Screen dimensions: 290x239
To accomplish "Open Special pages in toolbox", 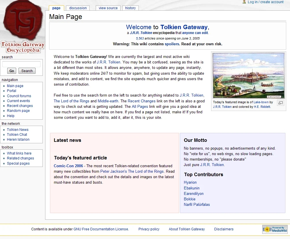I will pyautogui.click(x=18, y=163).
